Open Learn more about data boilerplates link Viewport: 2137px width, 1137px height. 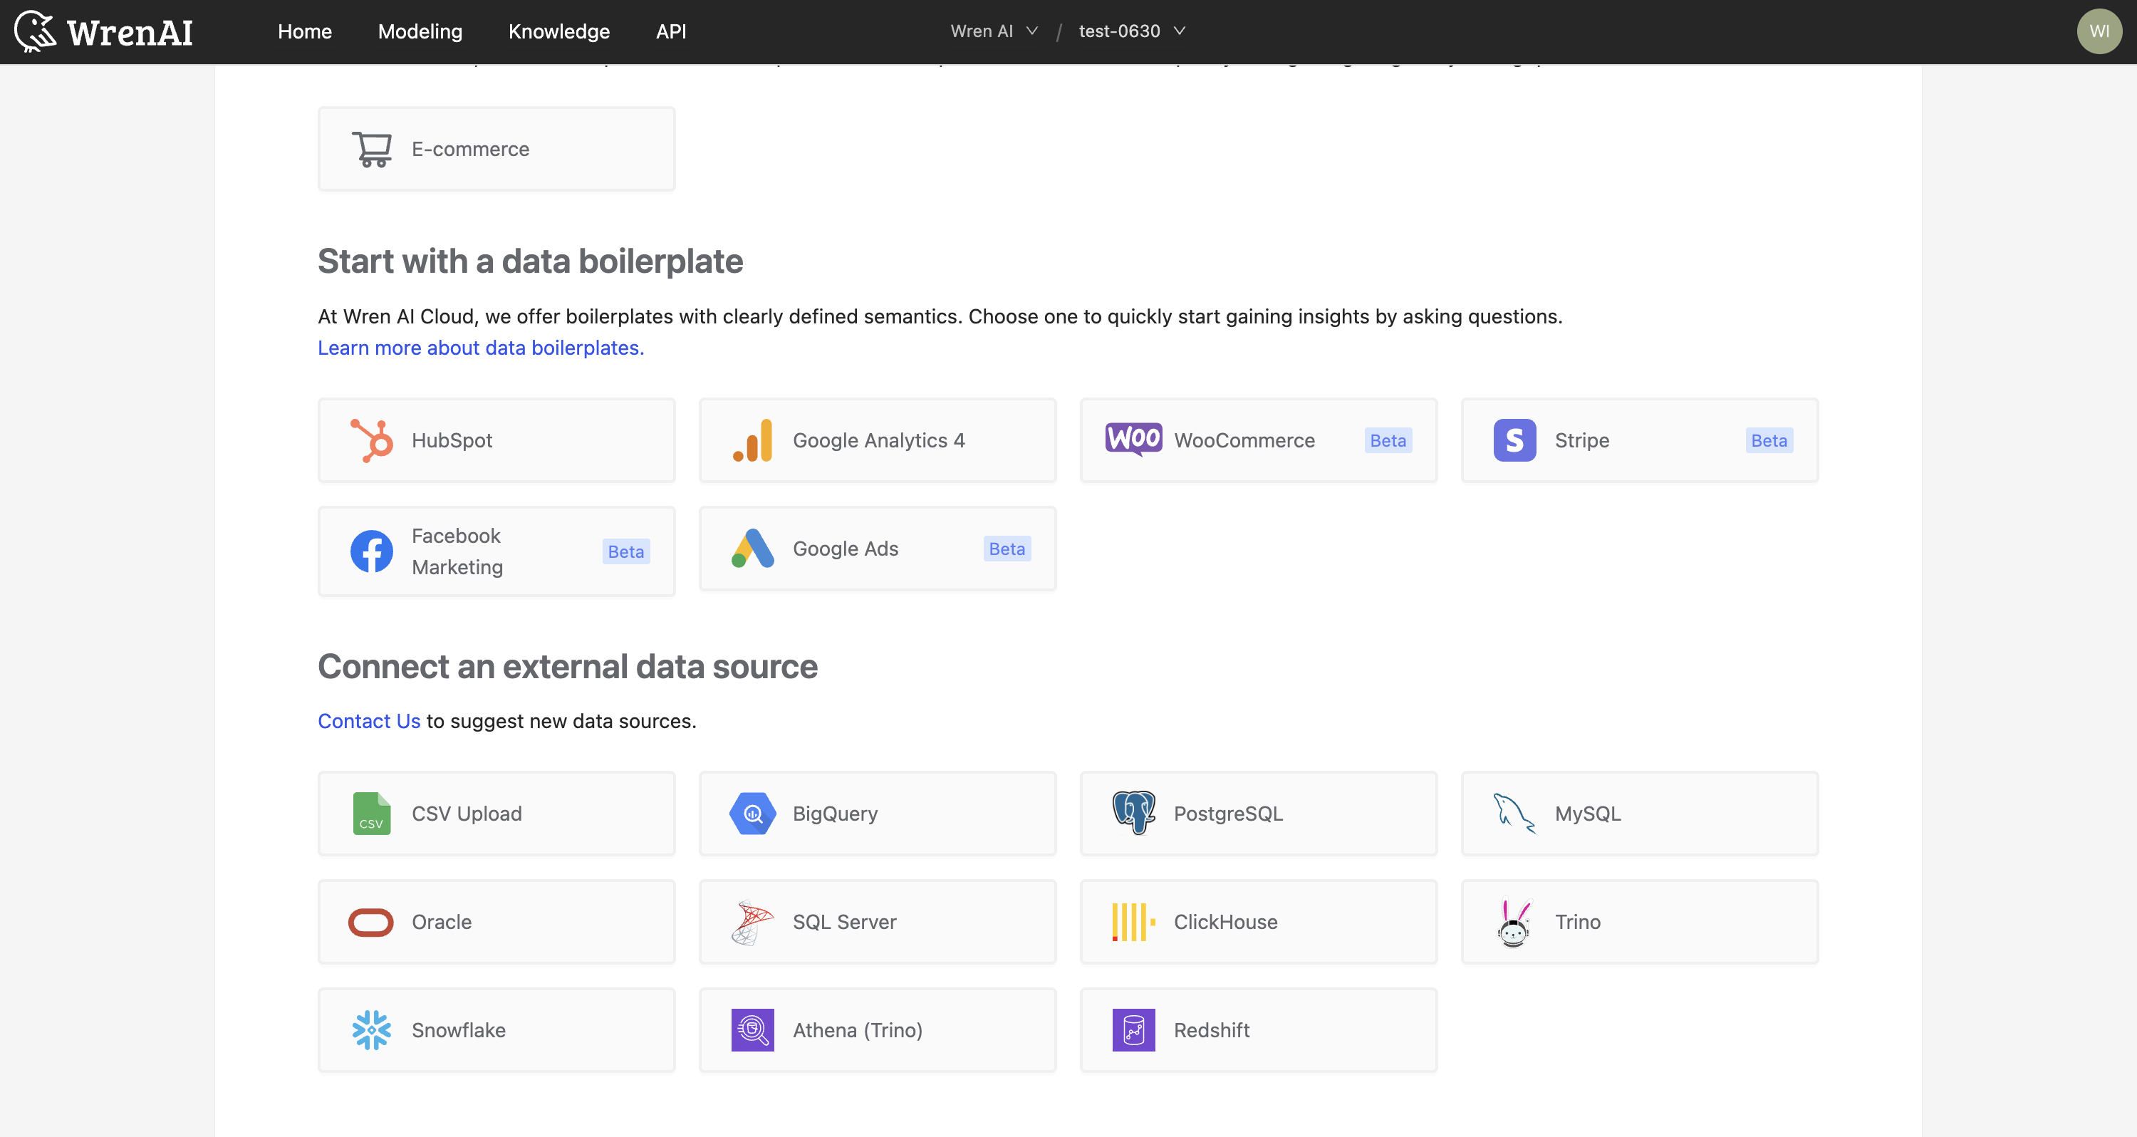coord(481,348)
